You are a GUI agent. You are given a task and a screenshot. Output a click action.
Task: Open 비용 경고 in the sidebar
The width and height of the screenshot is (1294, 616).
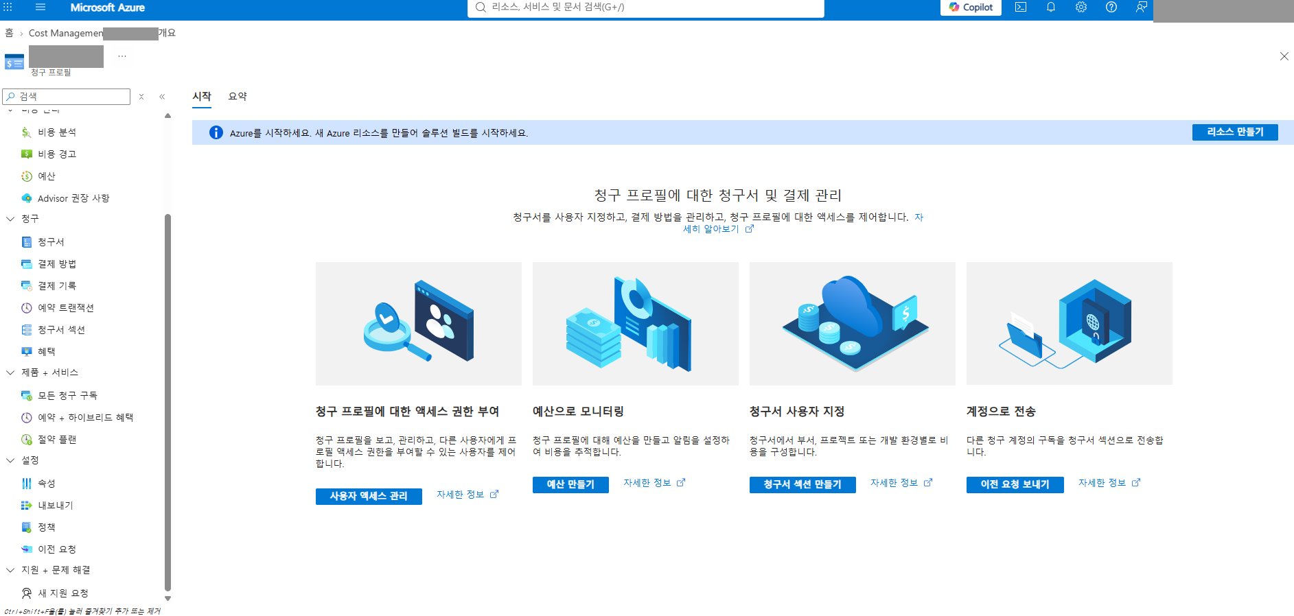56,154
